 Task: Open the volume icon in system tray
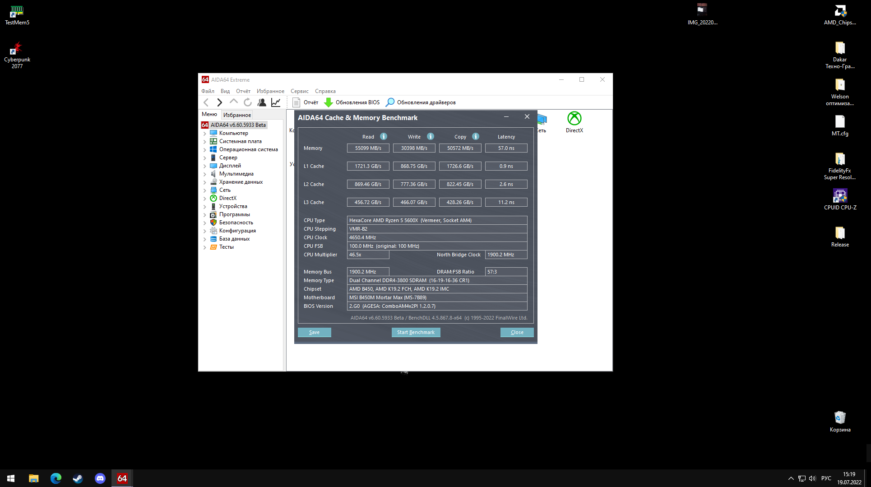click(812, 478)
